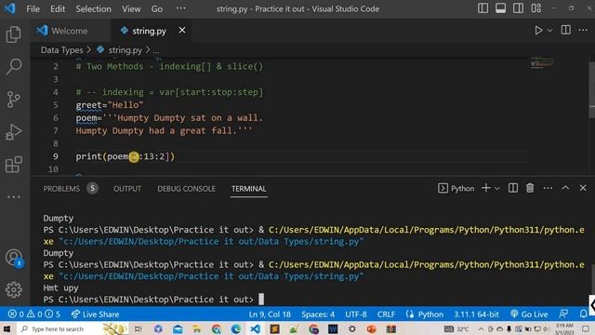Select interpreter 3.11.1 64-bit

pos(476,315)
